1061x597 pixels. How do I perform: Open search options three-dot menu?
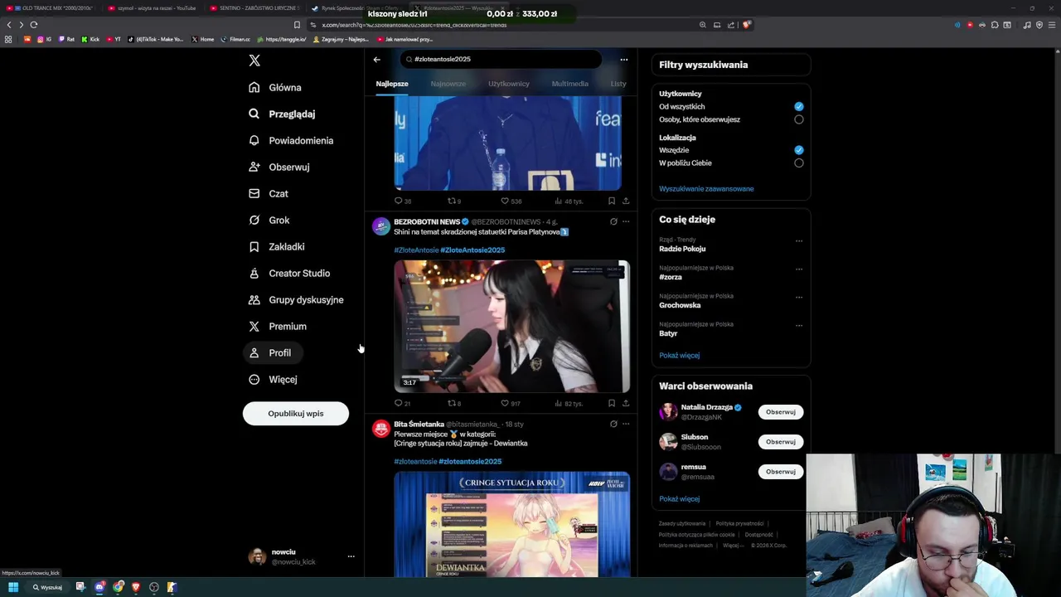[624, 59]
